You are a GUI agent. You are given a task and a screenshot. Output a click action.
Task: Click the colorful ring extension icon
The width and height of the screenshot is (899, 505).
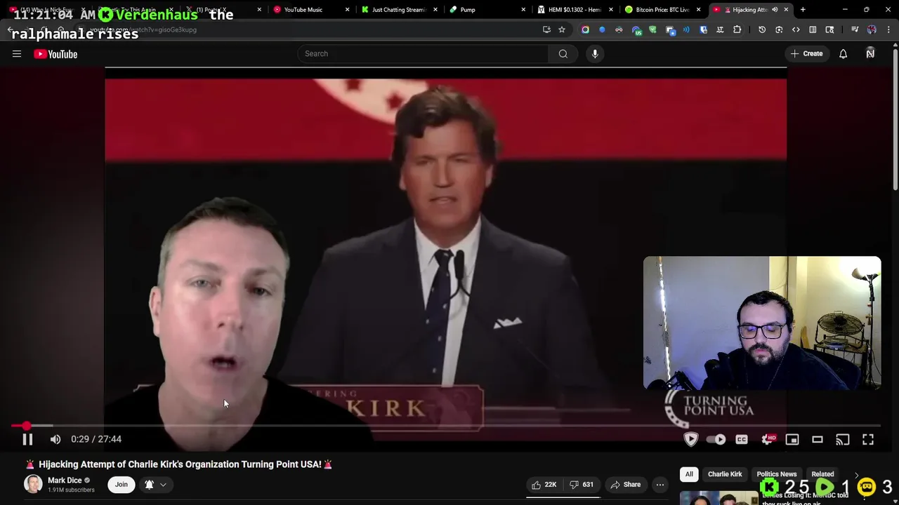[x=585, y=29]
